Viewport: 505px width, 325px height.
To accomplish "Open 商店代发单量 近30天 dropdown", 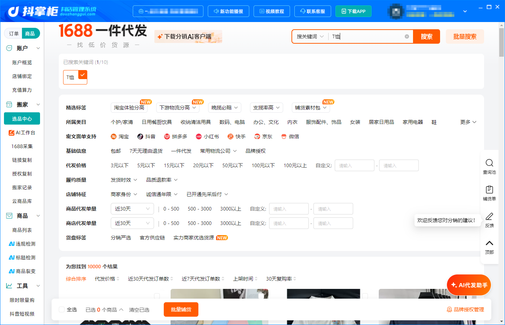I will pyautogui.click(x=132, y=223).
